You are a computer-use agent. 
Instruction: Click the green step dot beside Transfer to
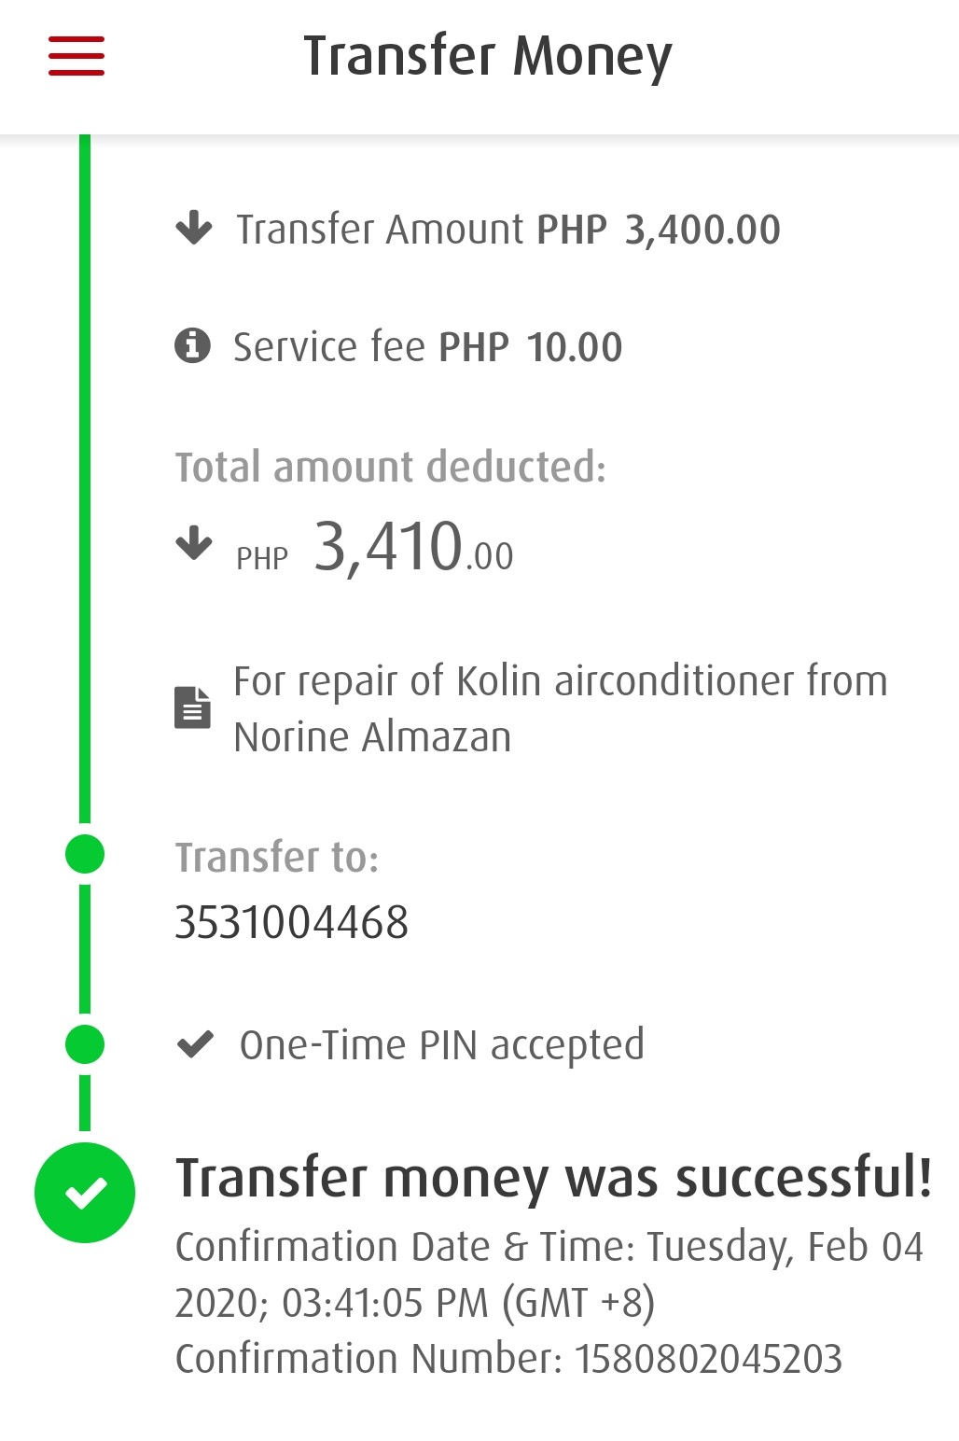click(85, 854)
